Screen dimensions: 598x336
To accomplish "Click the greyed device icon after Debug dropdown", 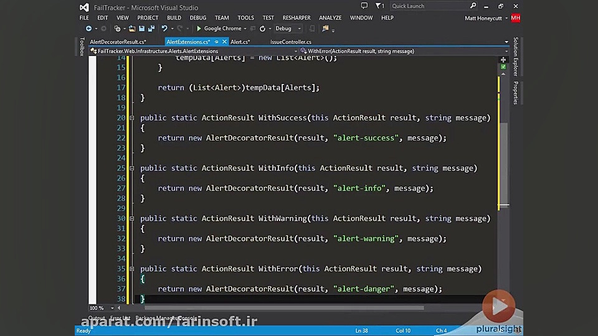I will coord(312,29).
